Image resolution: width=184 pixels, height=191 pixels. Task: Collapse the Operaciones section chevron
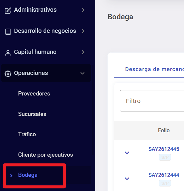point(82,73)
